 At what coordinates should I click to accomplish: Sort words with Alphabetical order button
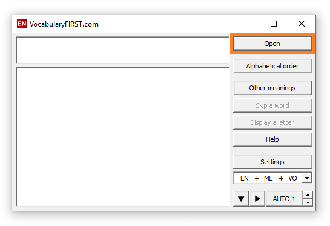pyautogui.click(x=272, y=66)
